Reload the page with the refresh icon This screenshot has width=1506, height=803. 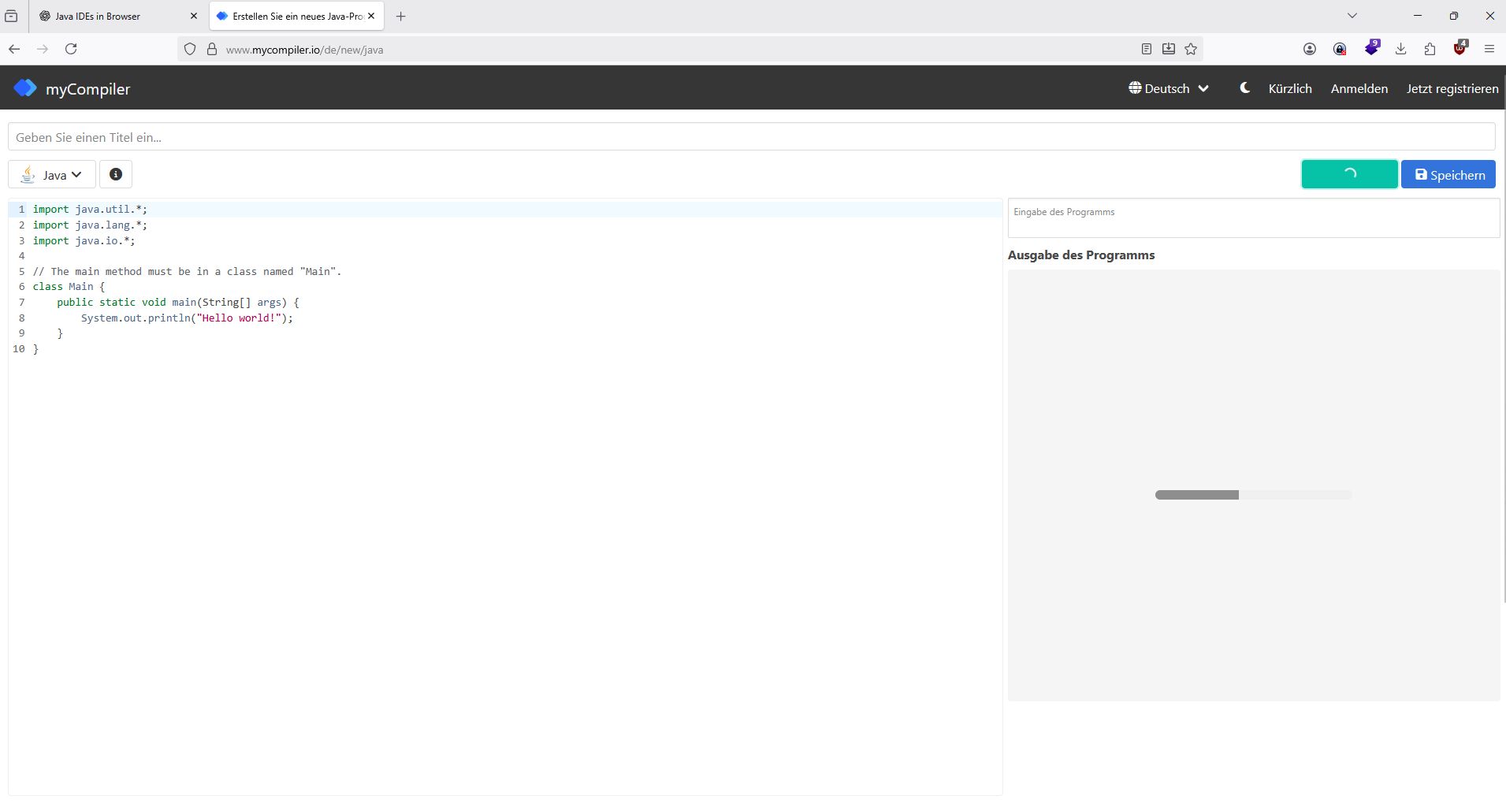71,49
